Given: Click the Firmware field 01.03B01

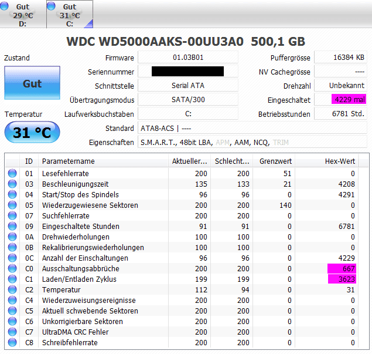Looking at the screenshot, I should tap(188, 58).
